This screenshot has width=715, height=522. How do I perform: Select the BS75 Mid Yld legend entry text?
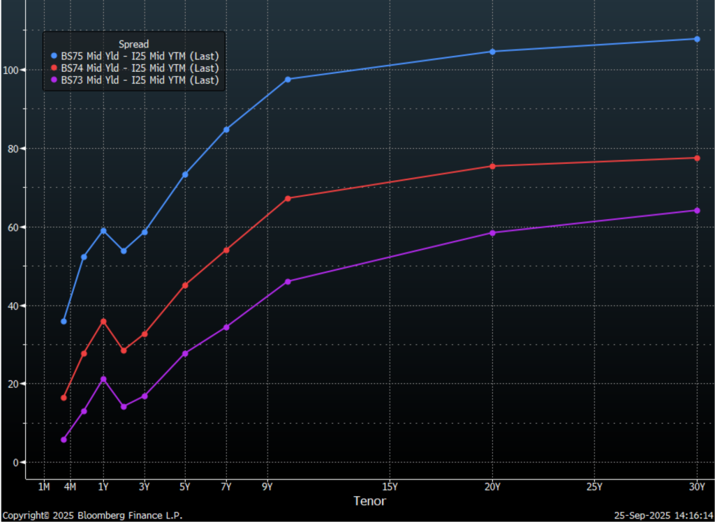(140, 56)
